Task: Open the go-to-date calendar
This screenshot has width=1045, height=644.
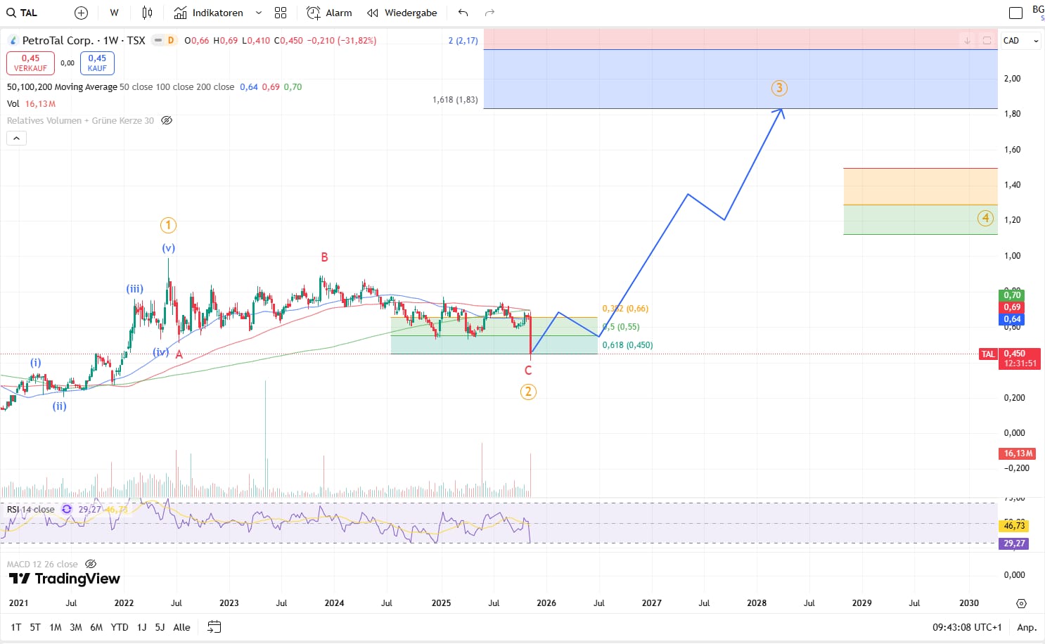Action: (x=214, y=627)
